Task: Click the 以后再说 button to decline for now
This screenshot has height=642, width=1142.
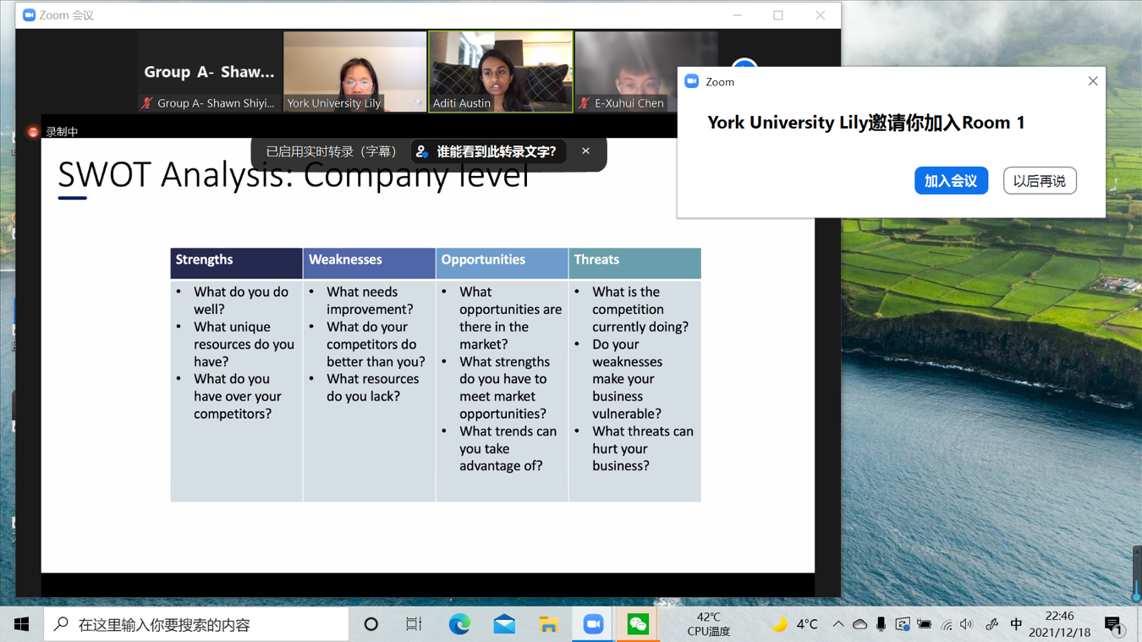Action: click(1039, 181)
